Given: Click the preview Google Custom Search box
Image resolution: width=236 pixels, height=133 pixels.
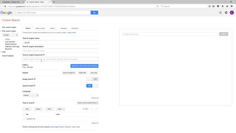Looking at the screenshot, I should tap(170, 34).
